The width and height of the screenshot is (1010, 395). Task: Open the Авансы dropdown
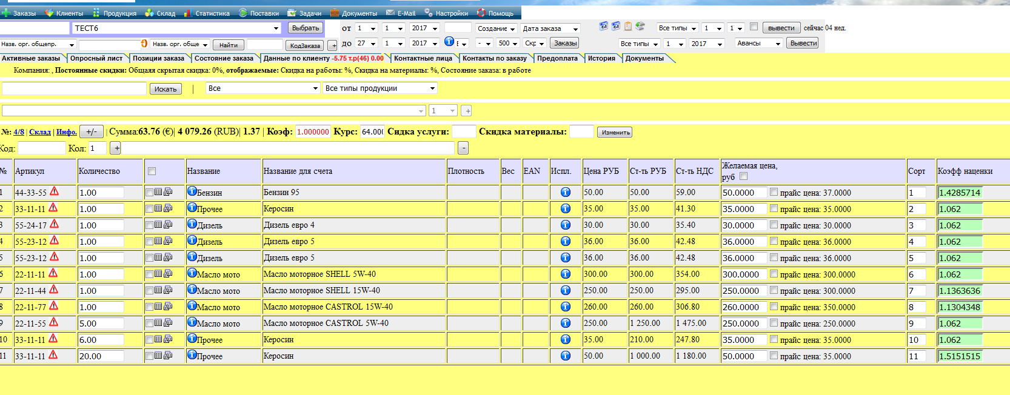758,44
